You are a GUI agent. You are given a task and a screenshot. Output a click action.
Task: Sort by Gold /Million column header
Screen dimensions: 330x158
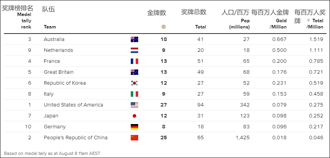point(278,24)
